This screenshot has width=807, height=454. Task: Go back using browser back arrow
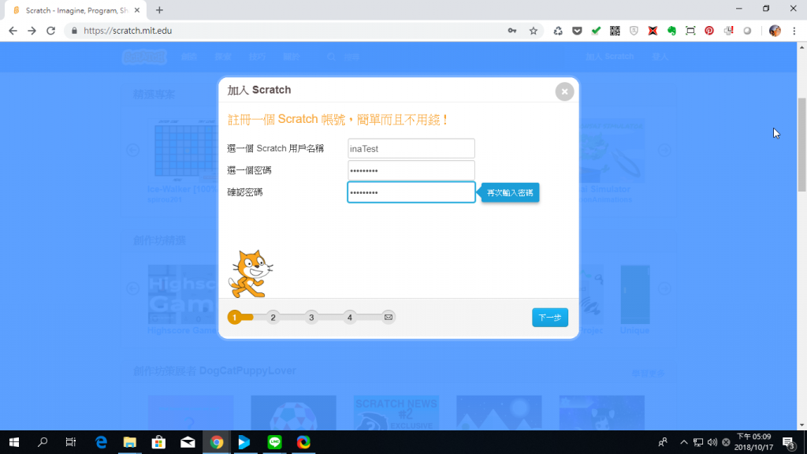point(13,31)
